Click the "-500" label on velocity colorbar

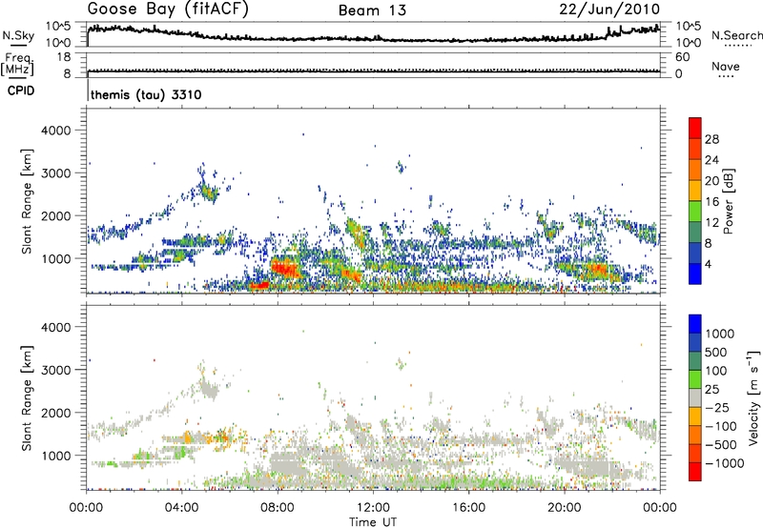[x=721, y=444]
